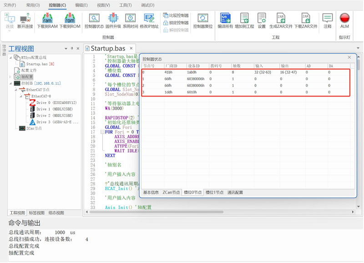The width and height of the screenshot is (364, 263).
Task: Collapse the EtherCAT-0 tree node
Action: pyautogui.click(x=21, y=96)
